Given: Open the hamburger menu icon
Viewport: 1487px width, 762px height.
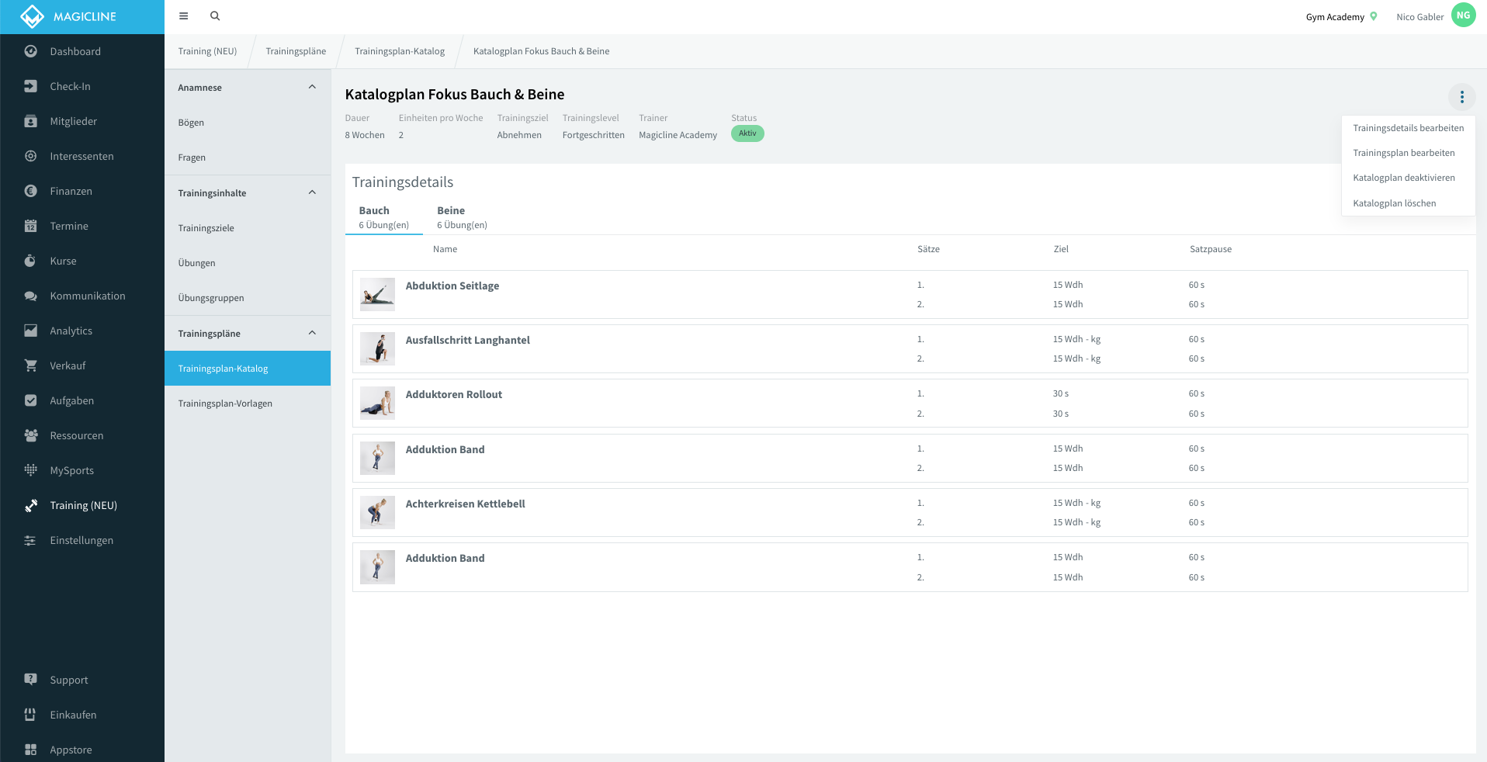Looking at the screenshot, I should [184, 16].
